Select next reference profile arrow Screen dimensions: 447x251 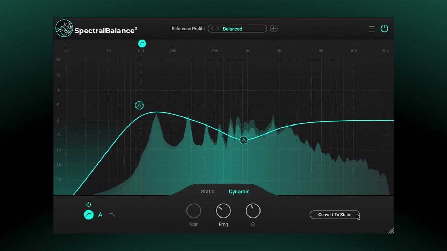tap(218, 29)
